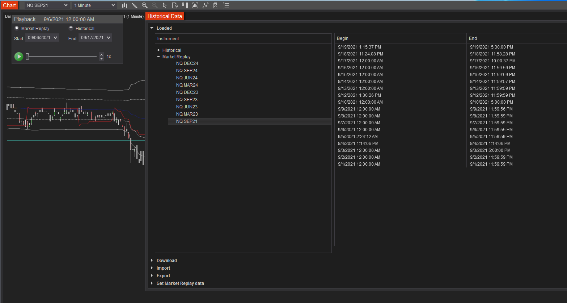The height and width of the screenshot is (303, 567).
Task: Activate the Zoom In magnifier tool
Action: (145, 5)
